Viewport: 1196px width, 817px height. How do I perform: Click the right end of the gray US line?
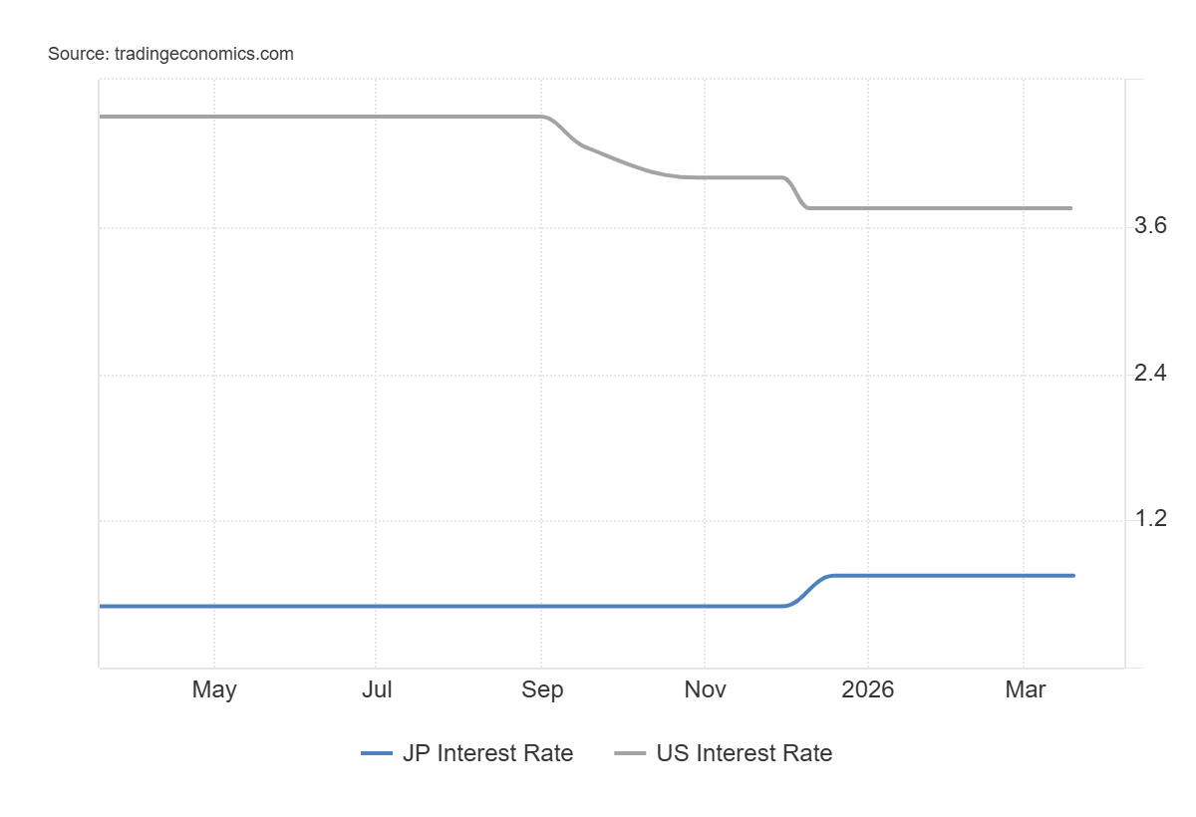click(x=1070, y=208)
